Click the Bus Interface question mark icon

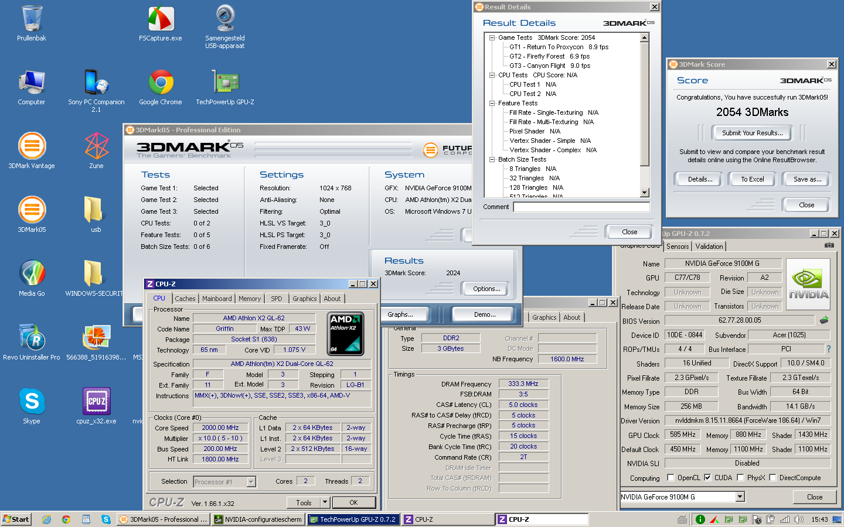(x=828, y=349)
